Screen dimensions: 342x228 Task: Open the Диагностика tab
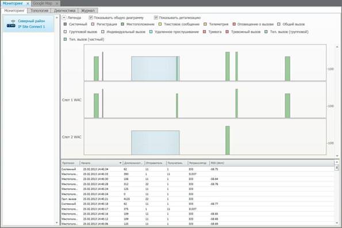coord(64,10)
